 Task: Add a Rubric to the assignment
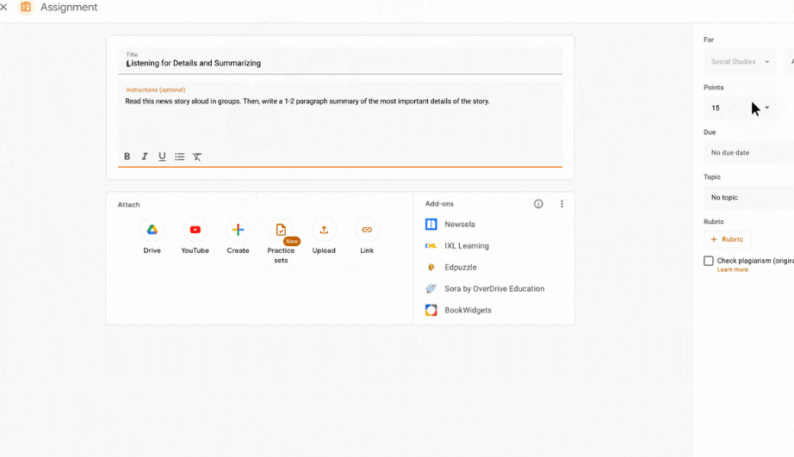point(727,239)
